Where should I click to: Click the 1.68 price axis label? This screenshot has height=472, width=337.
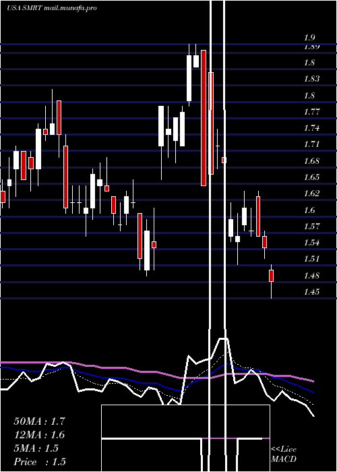tap(311, 160)
